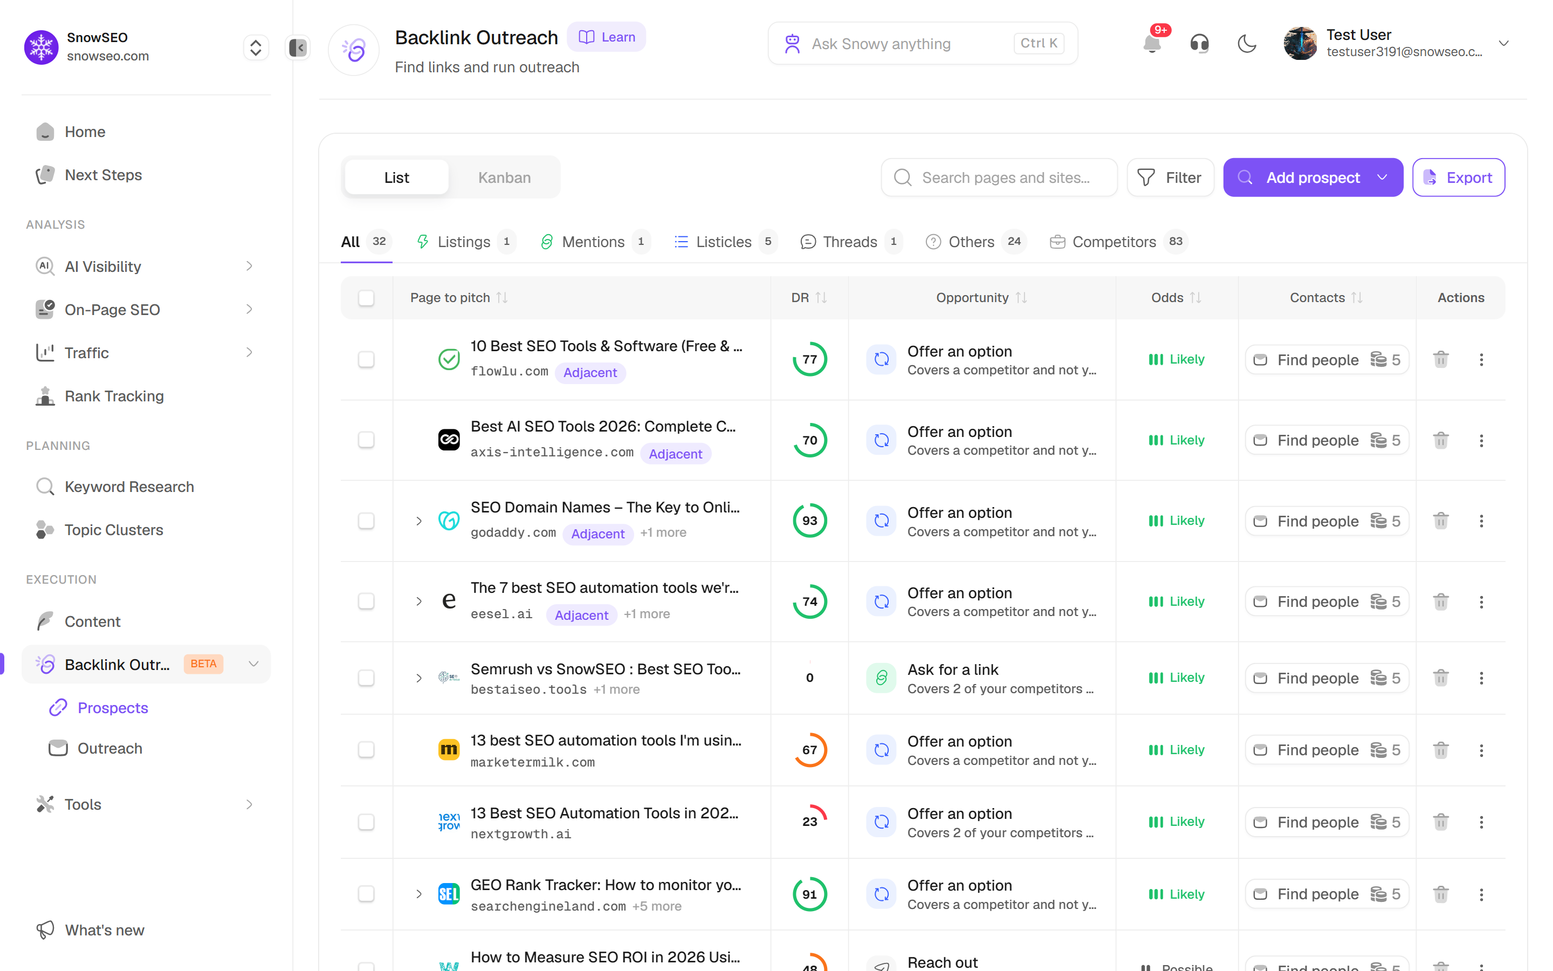1553x971 pixels.
Task: Open more actions for eesel.ai row
Action: click(x=1481, y=601)
